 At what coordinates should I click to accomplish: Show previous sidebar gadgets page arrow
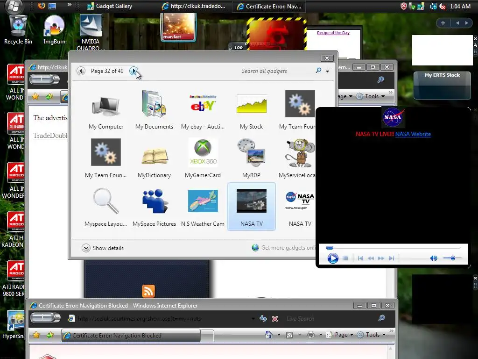457,23
